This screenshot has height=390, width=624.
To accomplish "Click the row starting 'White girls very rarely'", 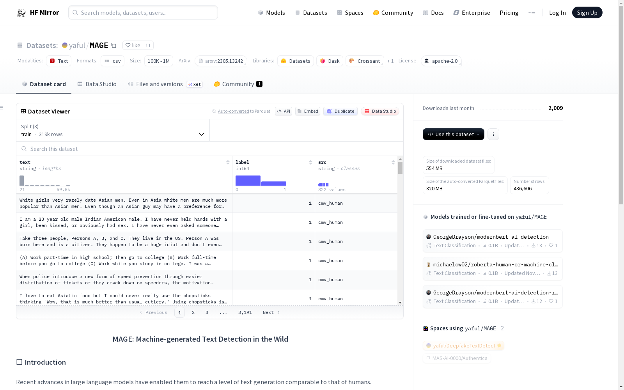I will click(x=207, y=203).
